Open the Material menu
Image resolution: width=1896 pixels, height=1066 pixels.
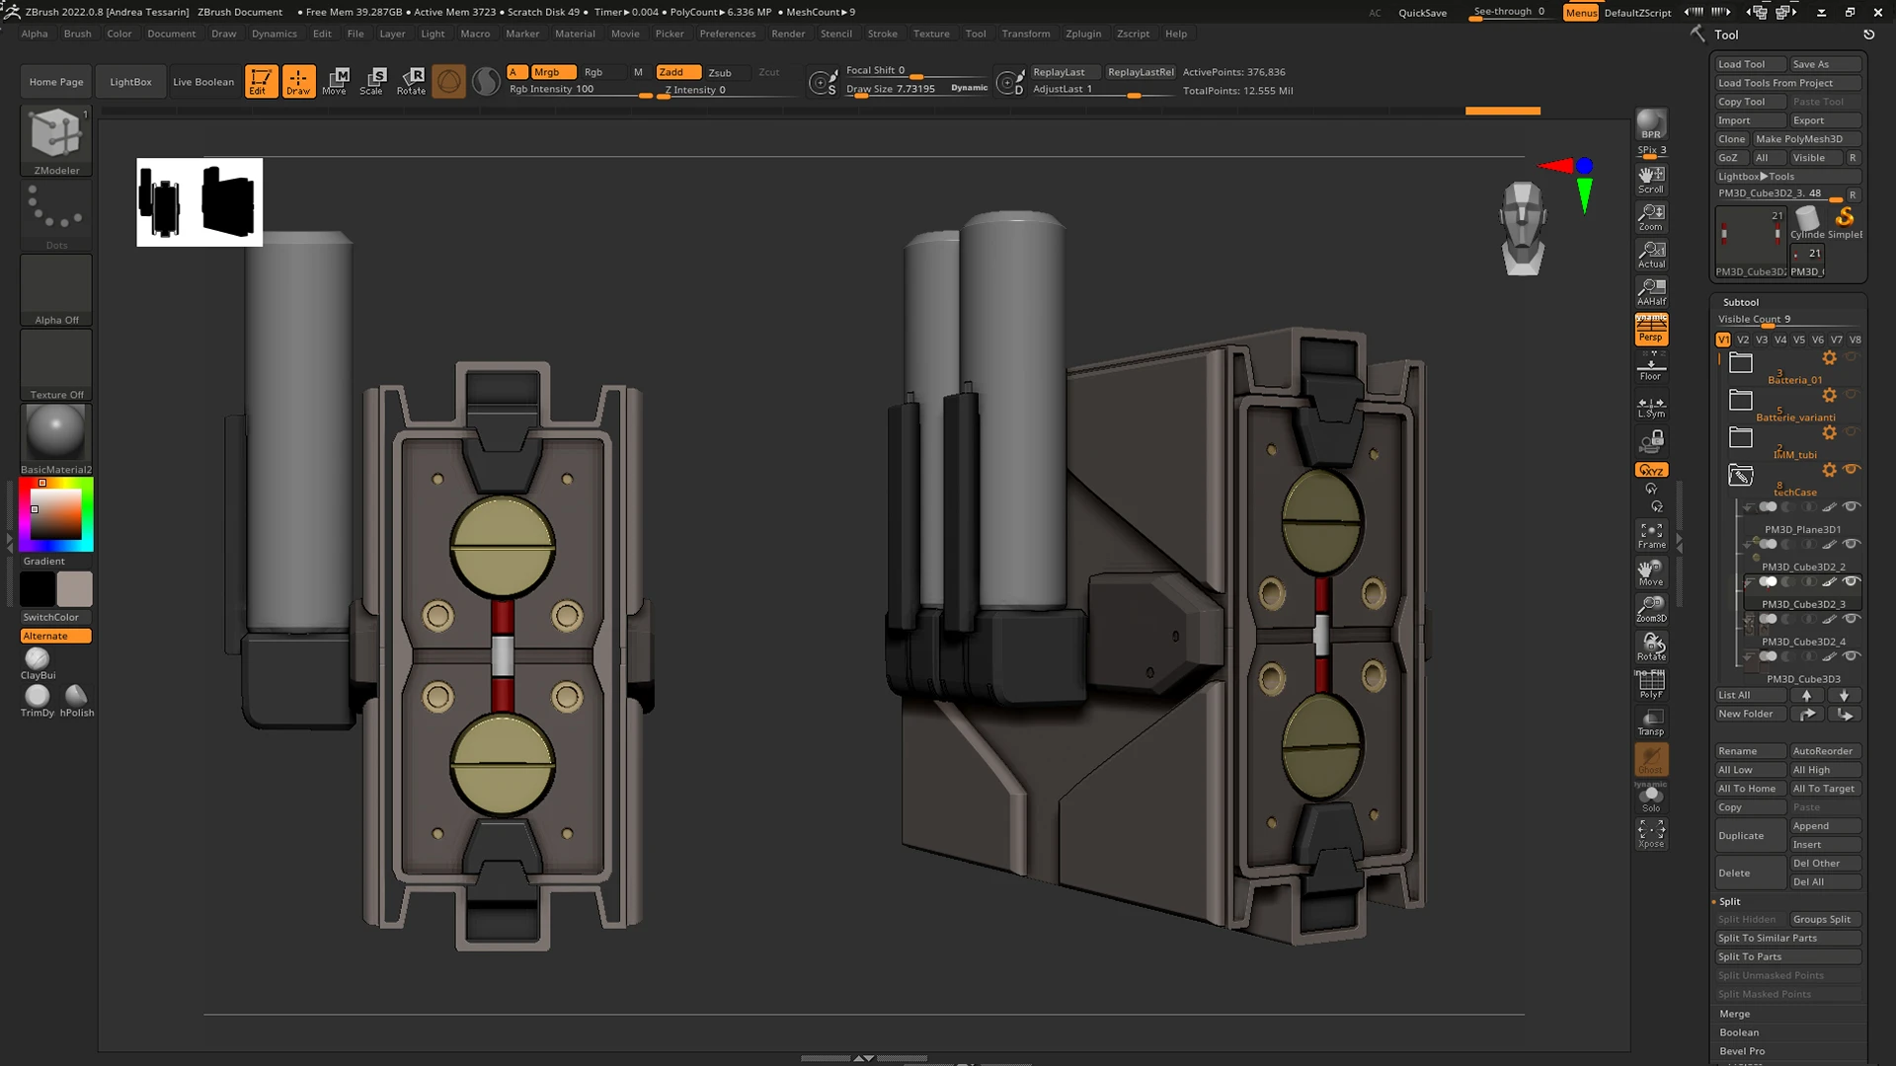coord(575,34)
